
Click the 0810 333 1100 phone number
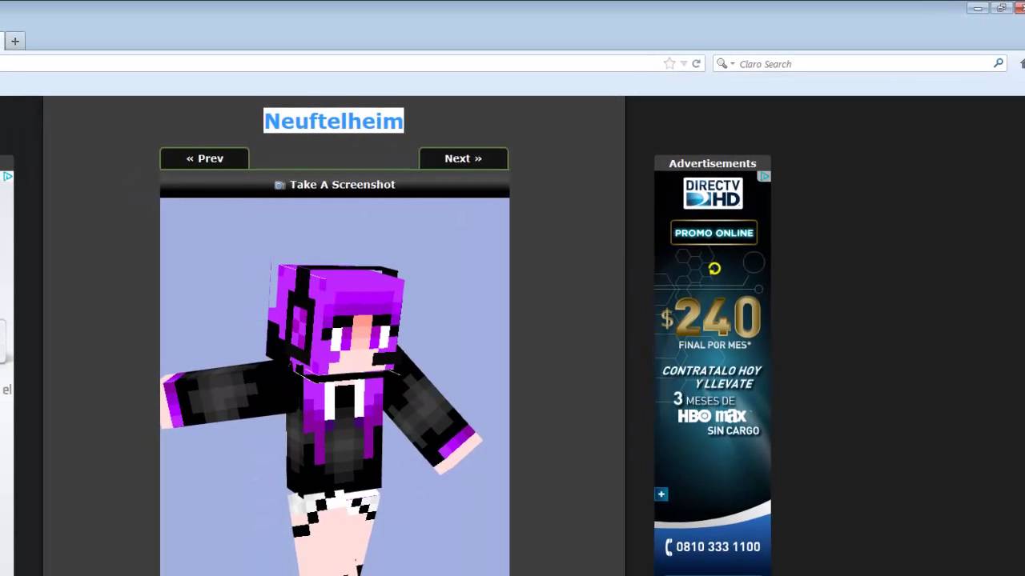pos(712,547)
